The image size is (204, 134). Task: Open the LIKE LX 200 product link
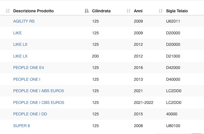tap(20, 56)
